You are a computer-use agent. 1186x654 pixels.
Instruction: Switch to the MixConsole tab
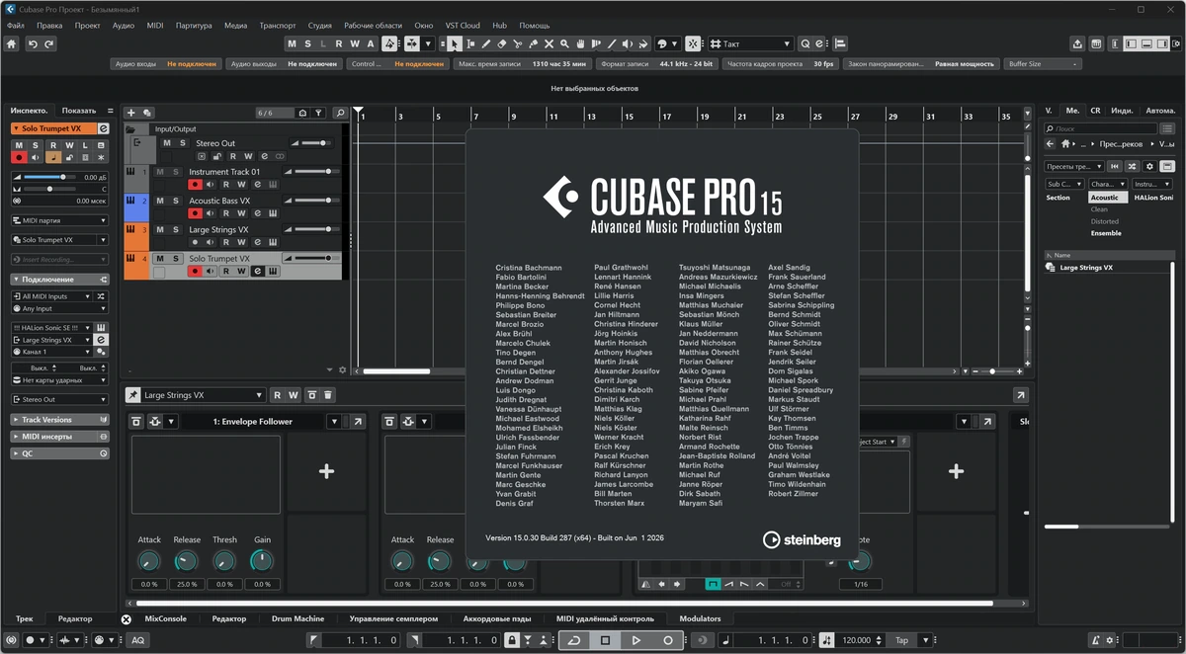(165, 618)
